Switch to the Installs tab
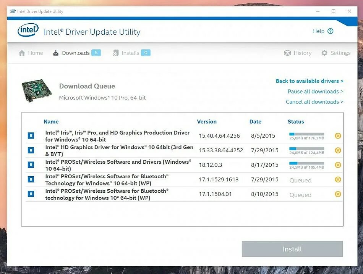This screenshot has width=363, height=274. (131, 53)
